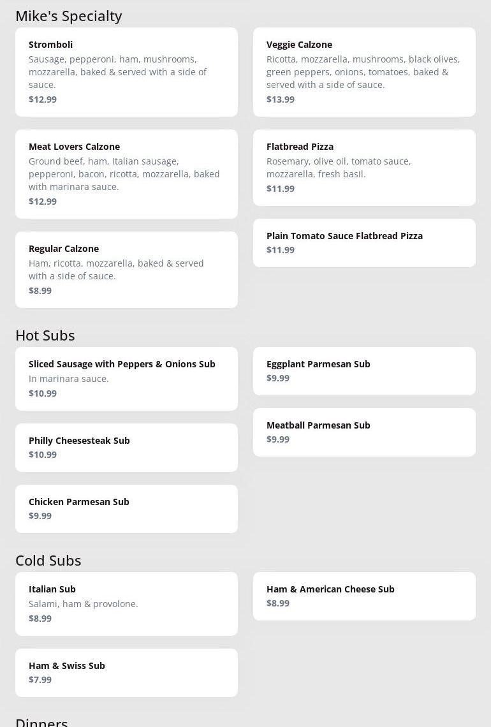This screenshot has height=727, width=491.
Task: Click the Flatbread Pizza ingredients description
Action: [339, 168]
